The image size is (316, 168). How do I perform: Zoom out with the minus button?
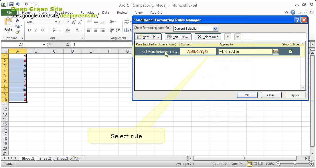click(278, 164)
